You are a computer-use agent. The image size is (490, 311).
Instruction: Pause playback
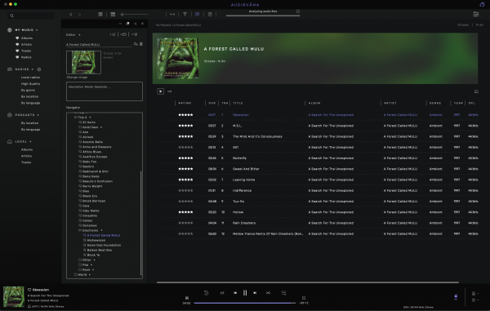click(x=245, y=292)
